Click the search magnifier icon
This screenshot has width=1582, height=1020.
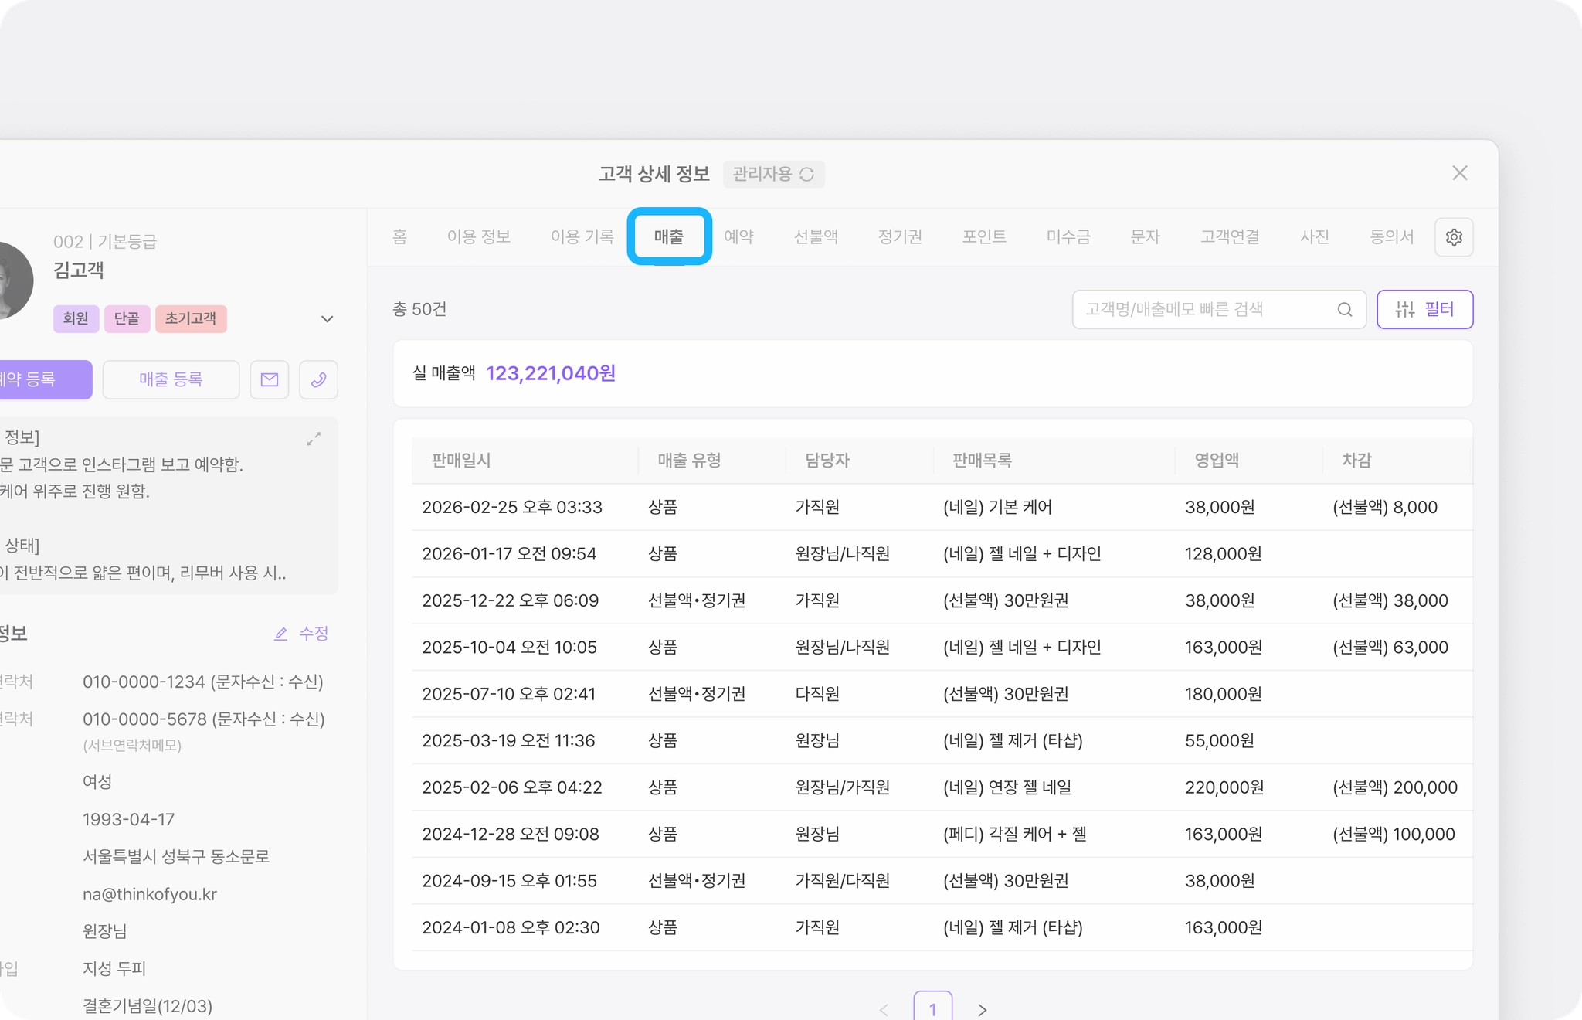coord(1344,310)
